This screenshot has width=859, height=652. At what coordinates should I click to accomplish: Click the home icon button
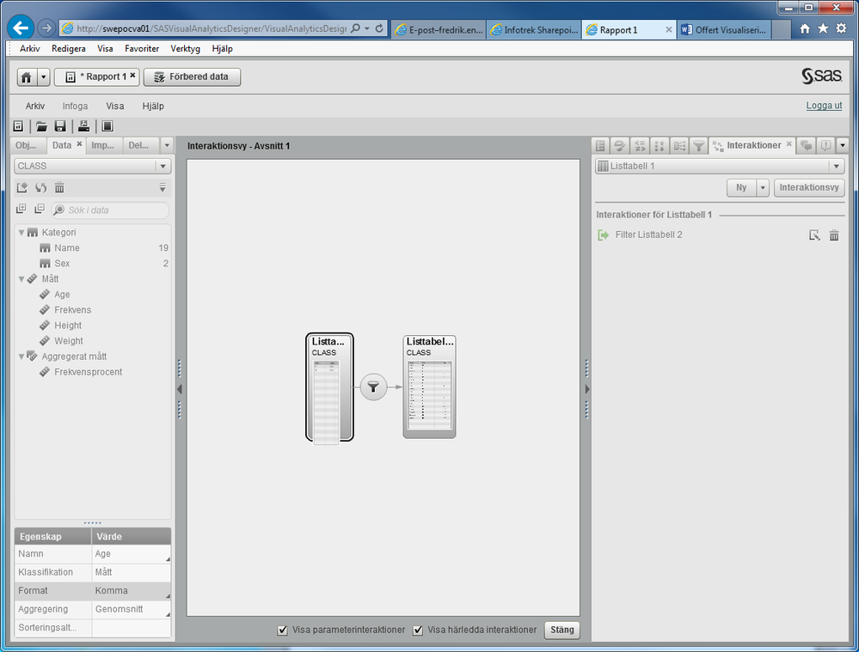tap(27, 77)
